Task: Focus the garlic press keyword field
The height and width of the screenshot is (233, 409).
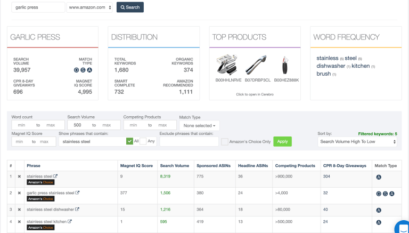Action: [x=38, y=7]
